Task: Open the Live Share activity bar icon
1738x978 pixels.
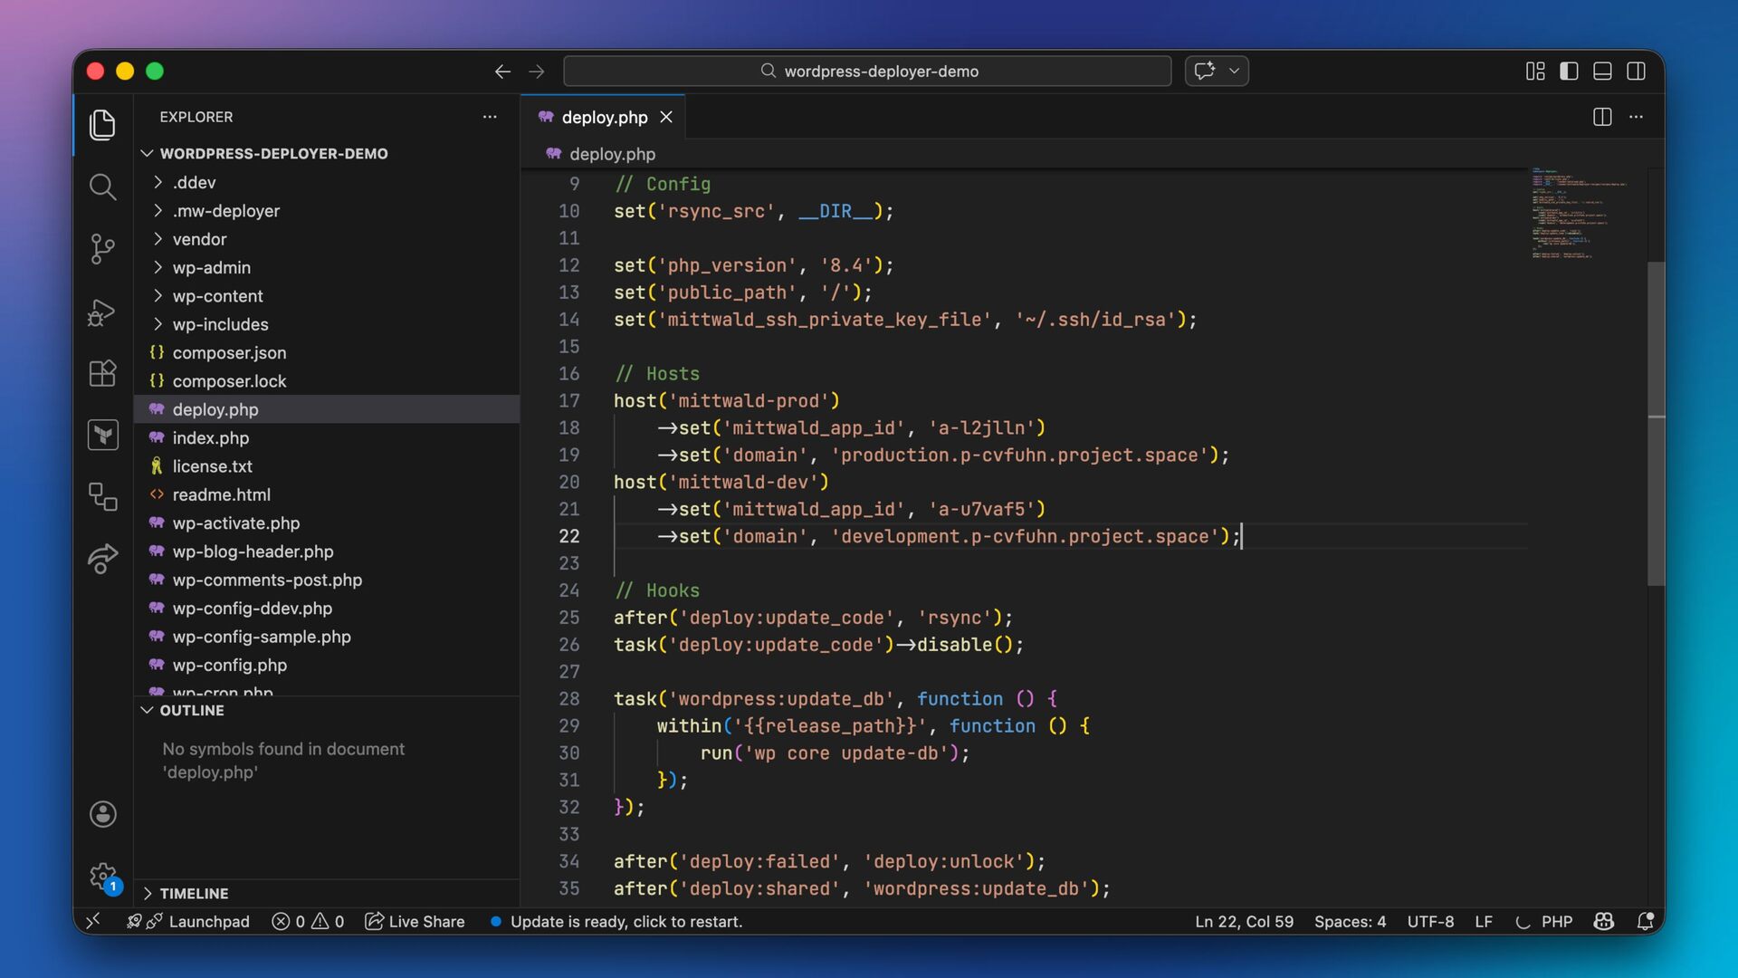Action: 102,559
